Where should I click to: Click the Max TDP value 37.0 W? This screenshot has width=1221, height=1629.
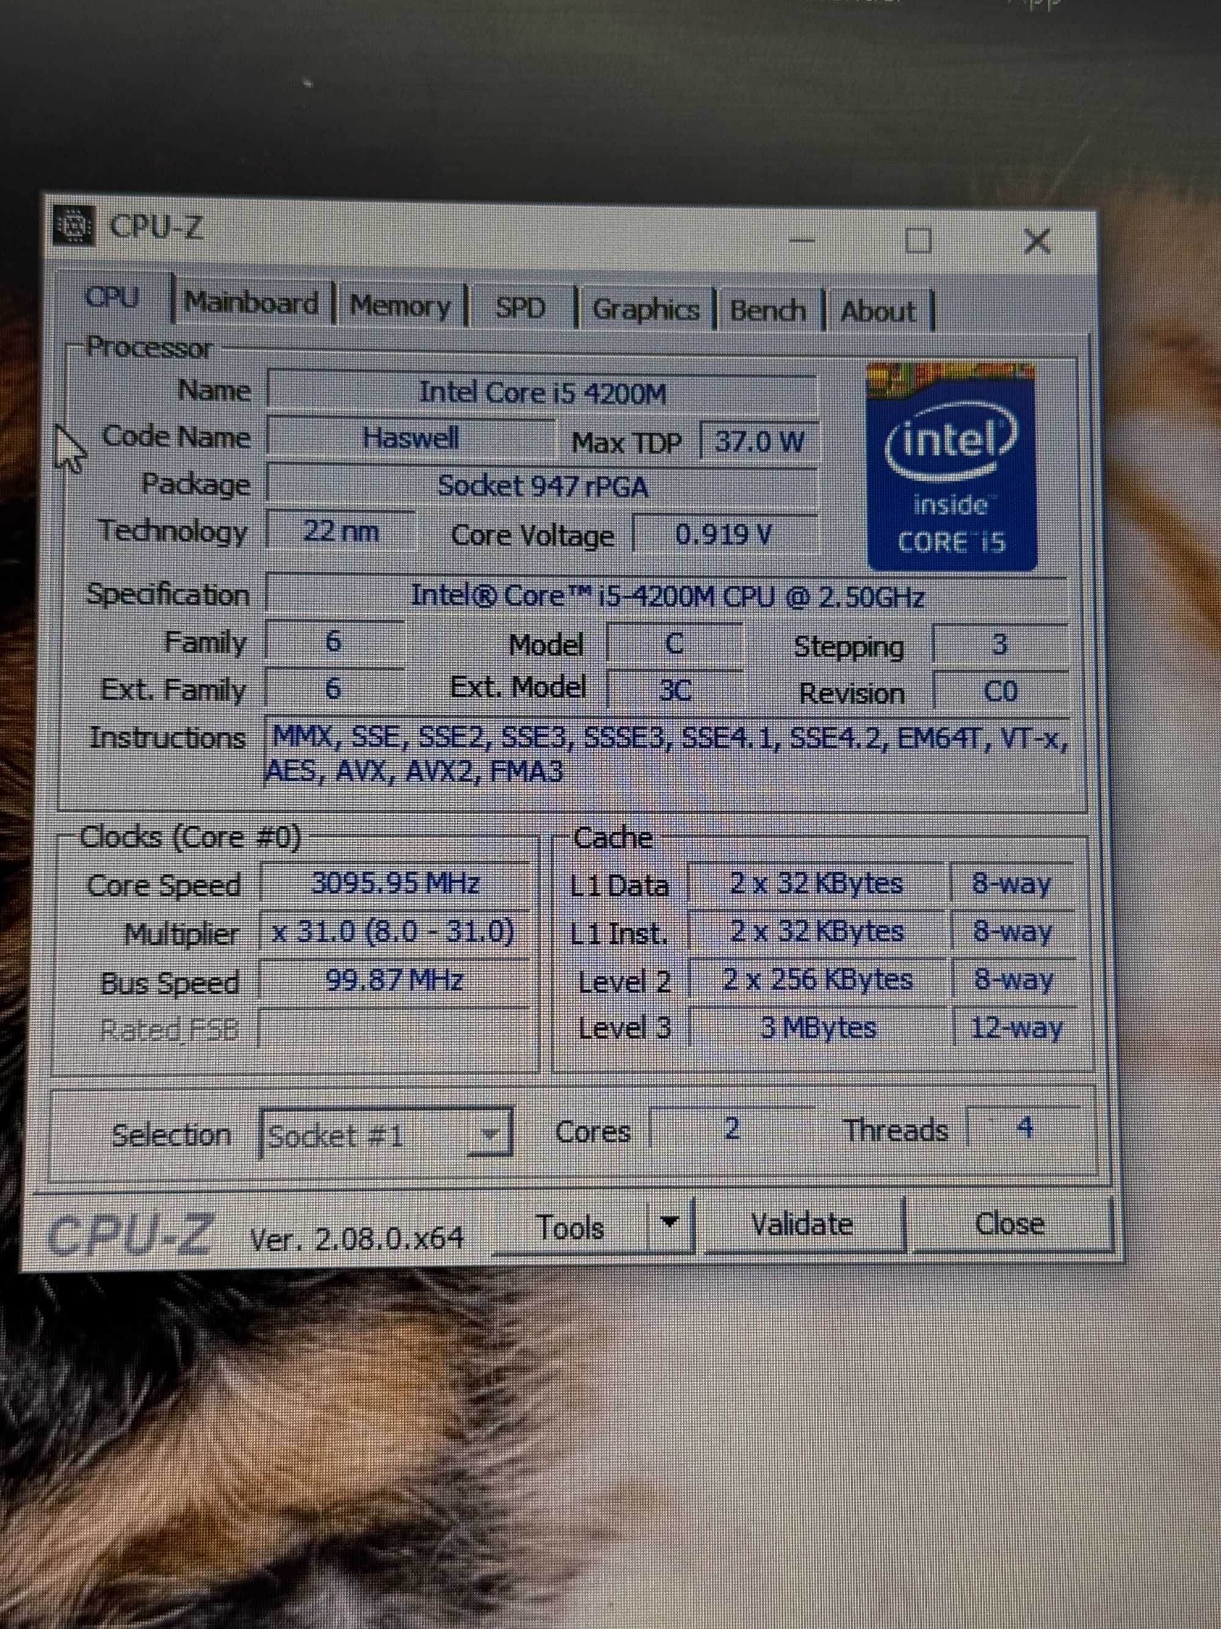[x=759, y=442]
